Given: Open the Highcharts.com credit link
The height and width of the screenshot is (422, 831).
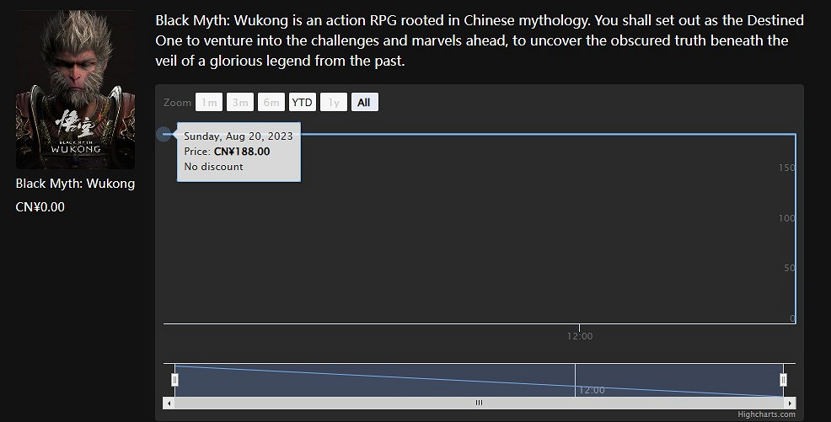Looking at the screenshot, I should point(766,414).
